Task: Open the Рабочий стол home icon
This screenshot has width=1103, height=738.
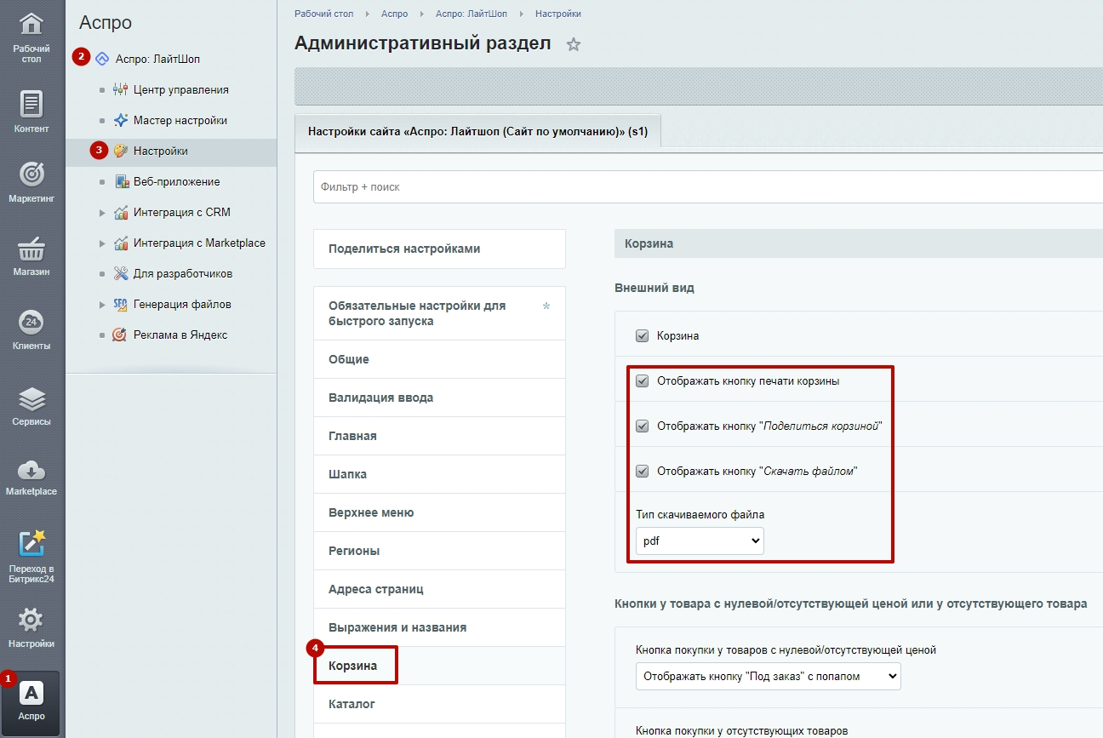Action: 31,24
